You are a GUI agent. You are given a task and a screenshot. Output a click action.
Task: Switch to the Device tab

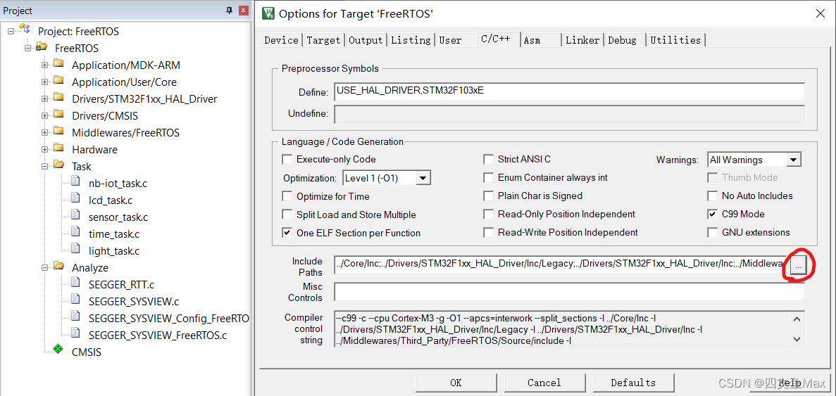[282, 40]
